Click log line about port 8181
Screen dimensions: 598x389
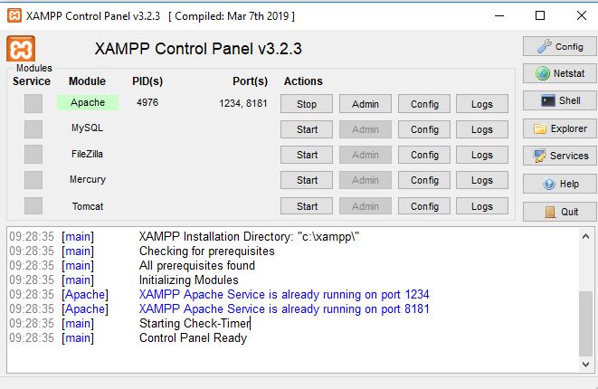[x=284, y=308]
